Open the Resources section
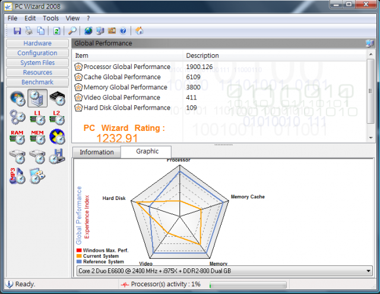The width and height of the screenshot is (380, 294). pos(37,73)
